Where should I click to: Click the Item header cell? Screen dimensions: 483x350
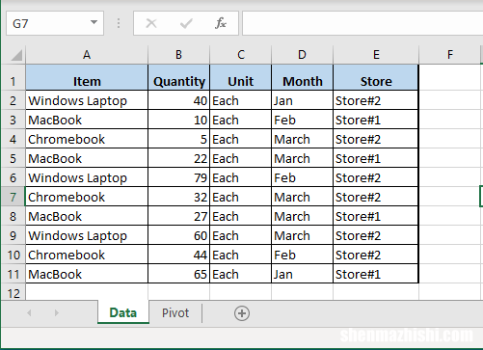click(x=87, y=77)
